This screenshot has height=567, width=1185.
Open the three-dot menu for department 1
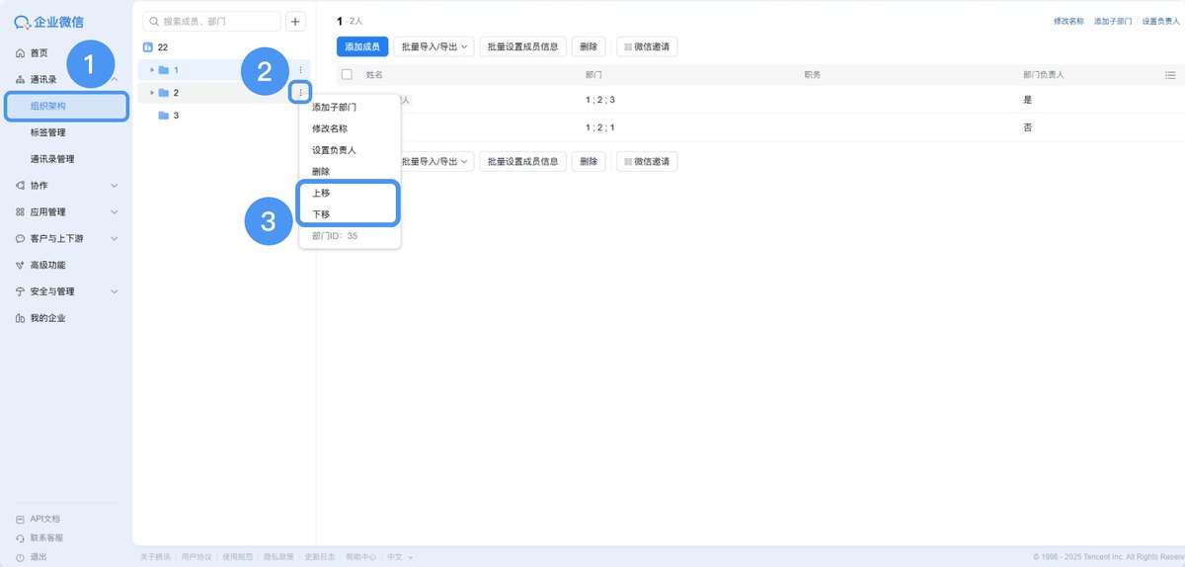pyautogui.click(x=300, y=69)
